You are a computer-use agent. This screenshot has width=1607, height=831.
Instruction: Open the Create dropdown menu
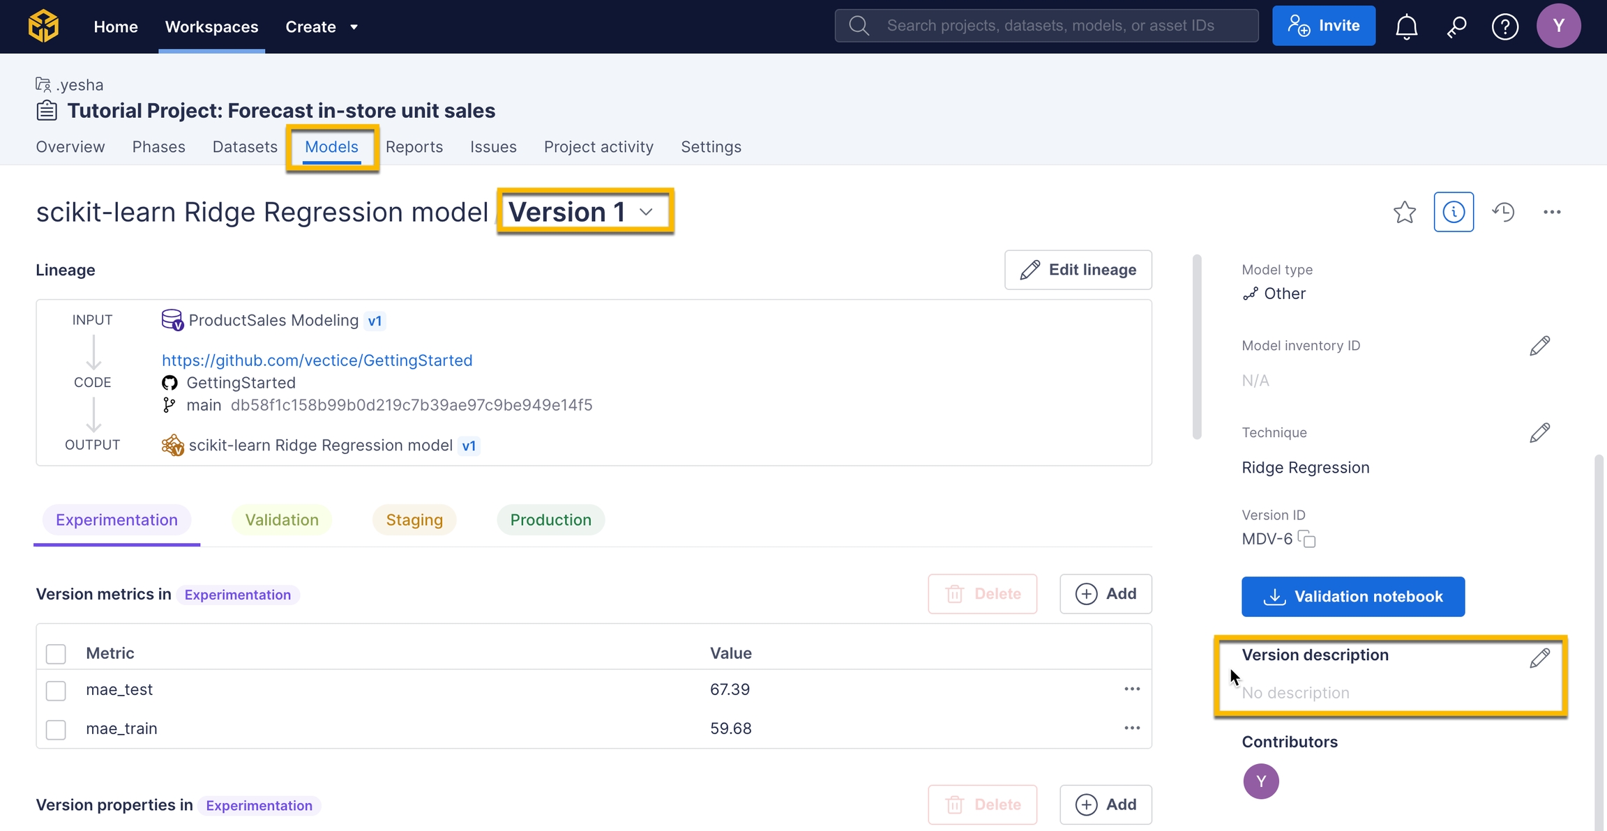pyautogui.click(x=321, y=26)
